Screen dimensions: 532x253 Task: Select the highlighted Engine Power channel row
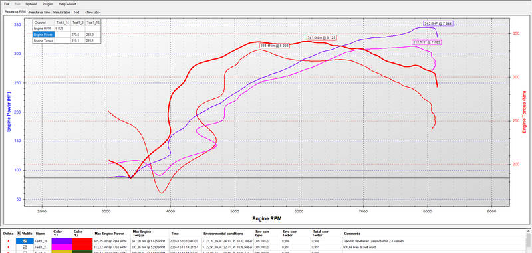point(43,35)
